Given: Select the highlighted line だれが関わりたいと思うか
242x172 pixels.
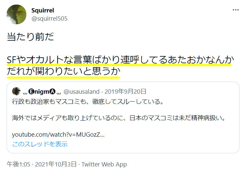Looking at the screenshot, I should (64, 71).
